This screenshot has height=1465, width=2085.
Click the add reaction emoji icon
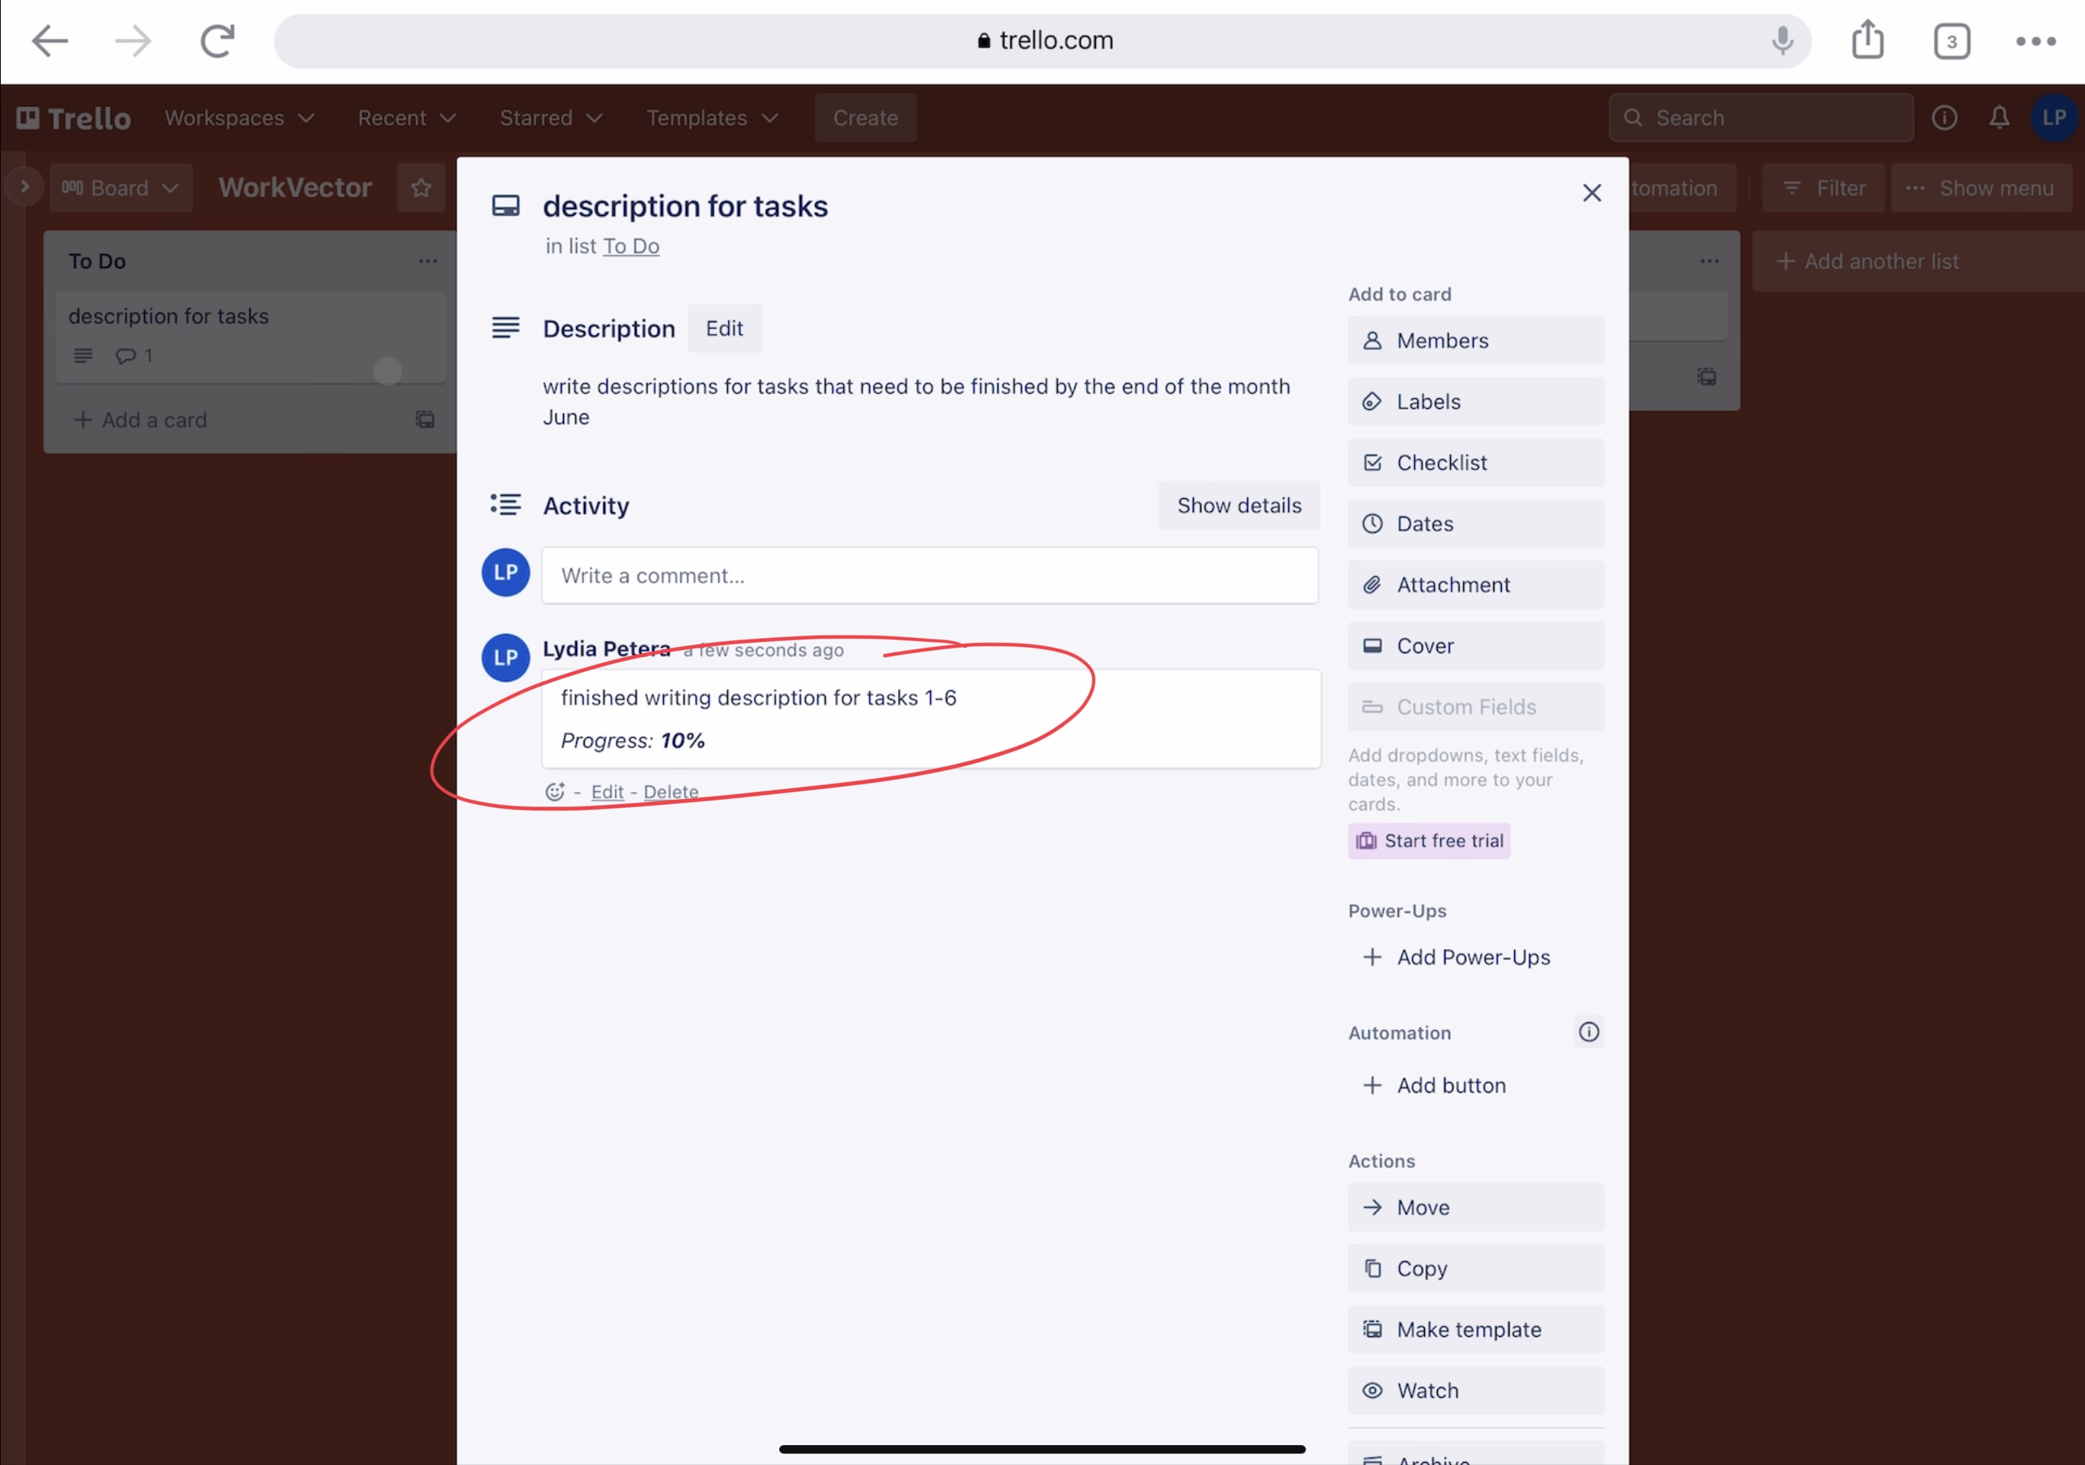click(554, 791)
